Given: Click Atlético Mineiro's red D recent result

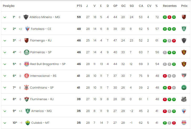Looking at the screenshot, I should pyautogui.click(x=169, y=17).
